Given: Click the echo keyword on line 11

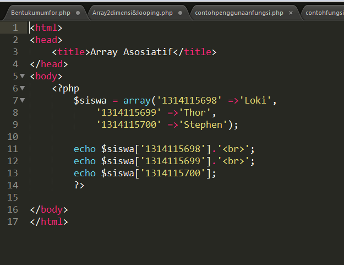Looking at the screenshot, I should pyautogui.click(x=85, y=149).
